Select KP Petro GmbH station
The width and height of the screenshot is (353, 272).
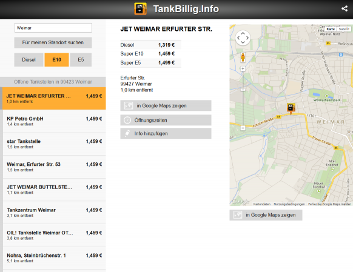pos(54,121)
